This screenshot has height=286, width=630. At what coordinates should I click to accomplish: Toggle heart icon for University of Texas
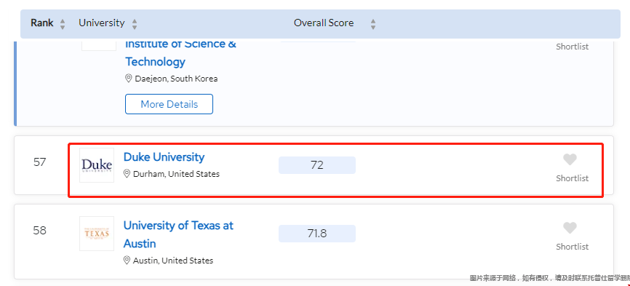pos(570,229)
